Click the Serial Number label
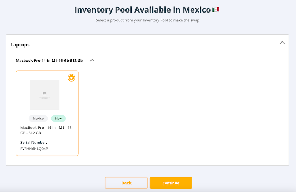This screenshot has height=192, width=296. tap(34, 142)
